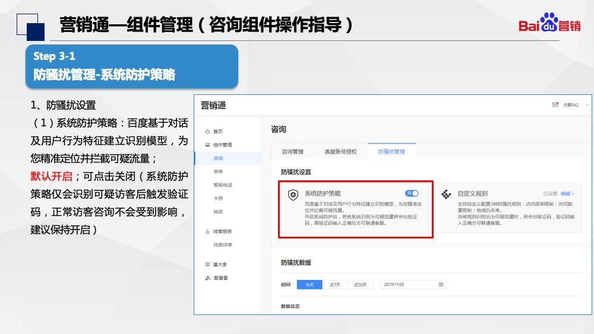
Task: Click the 组件管理 sidebar icon
Action: (207, 145)
